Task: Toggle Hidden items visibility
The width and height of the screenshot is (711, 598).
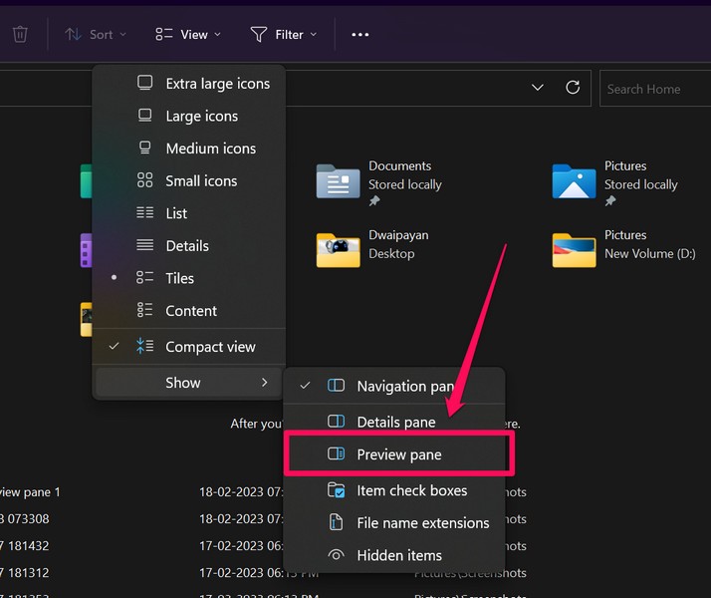Action: tap(398, 555)
